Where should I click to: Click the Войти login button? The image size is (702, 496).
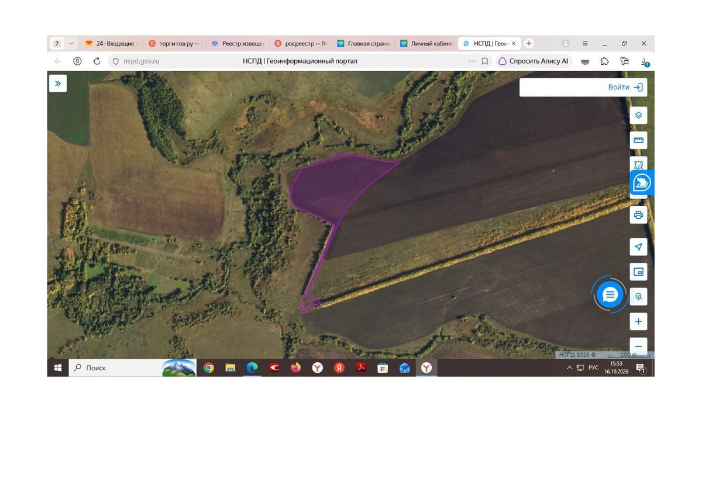pos(625,87)
